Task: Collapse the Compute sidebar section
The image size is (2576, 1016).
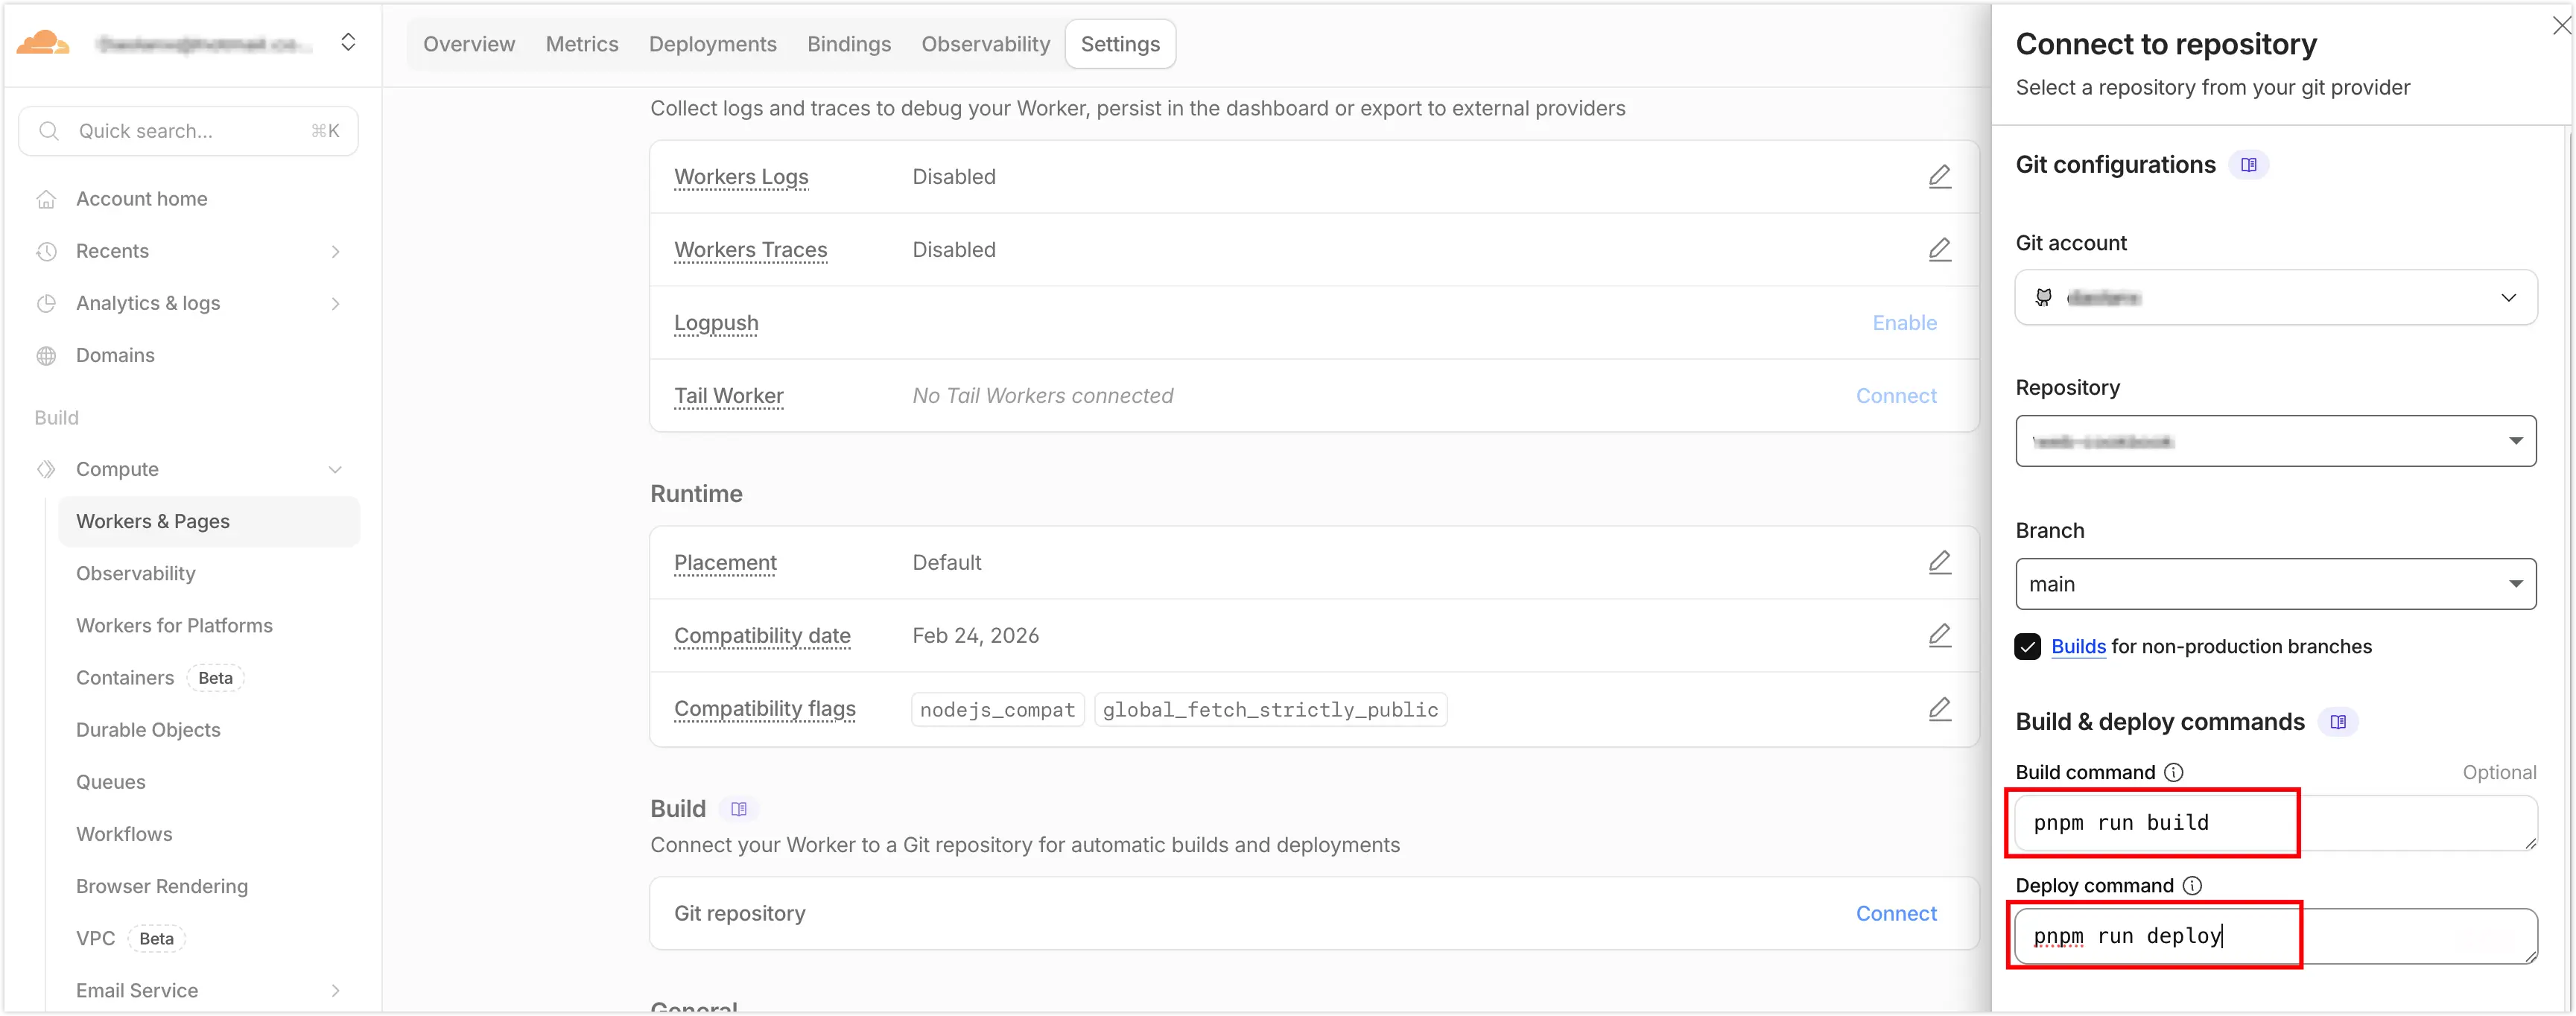Action: coord(335,470)
